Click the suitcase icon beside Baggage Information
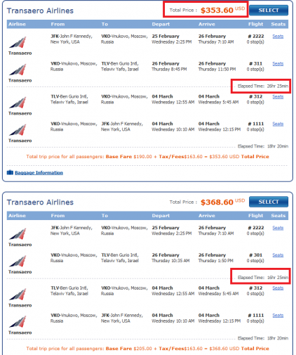This screenshot has height=355, width=296. (x=10, y=172)
